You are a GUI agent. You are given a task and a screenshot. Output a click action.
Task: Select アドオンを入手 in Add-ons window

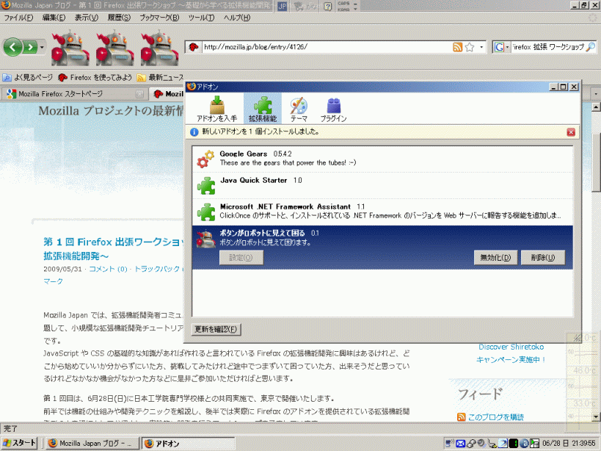tap(217, 109)
